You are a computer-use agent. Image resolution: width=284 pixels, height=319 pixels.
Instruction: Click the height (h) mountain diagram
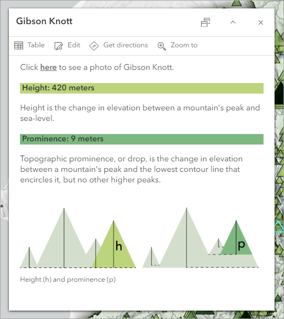pyautogui.click(x=78, y=238)
